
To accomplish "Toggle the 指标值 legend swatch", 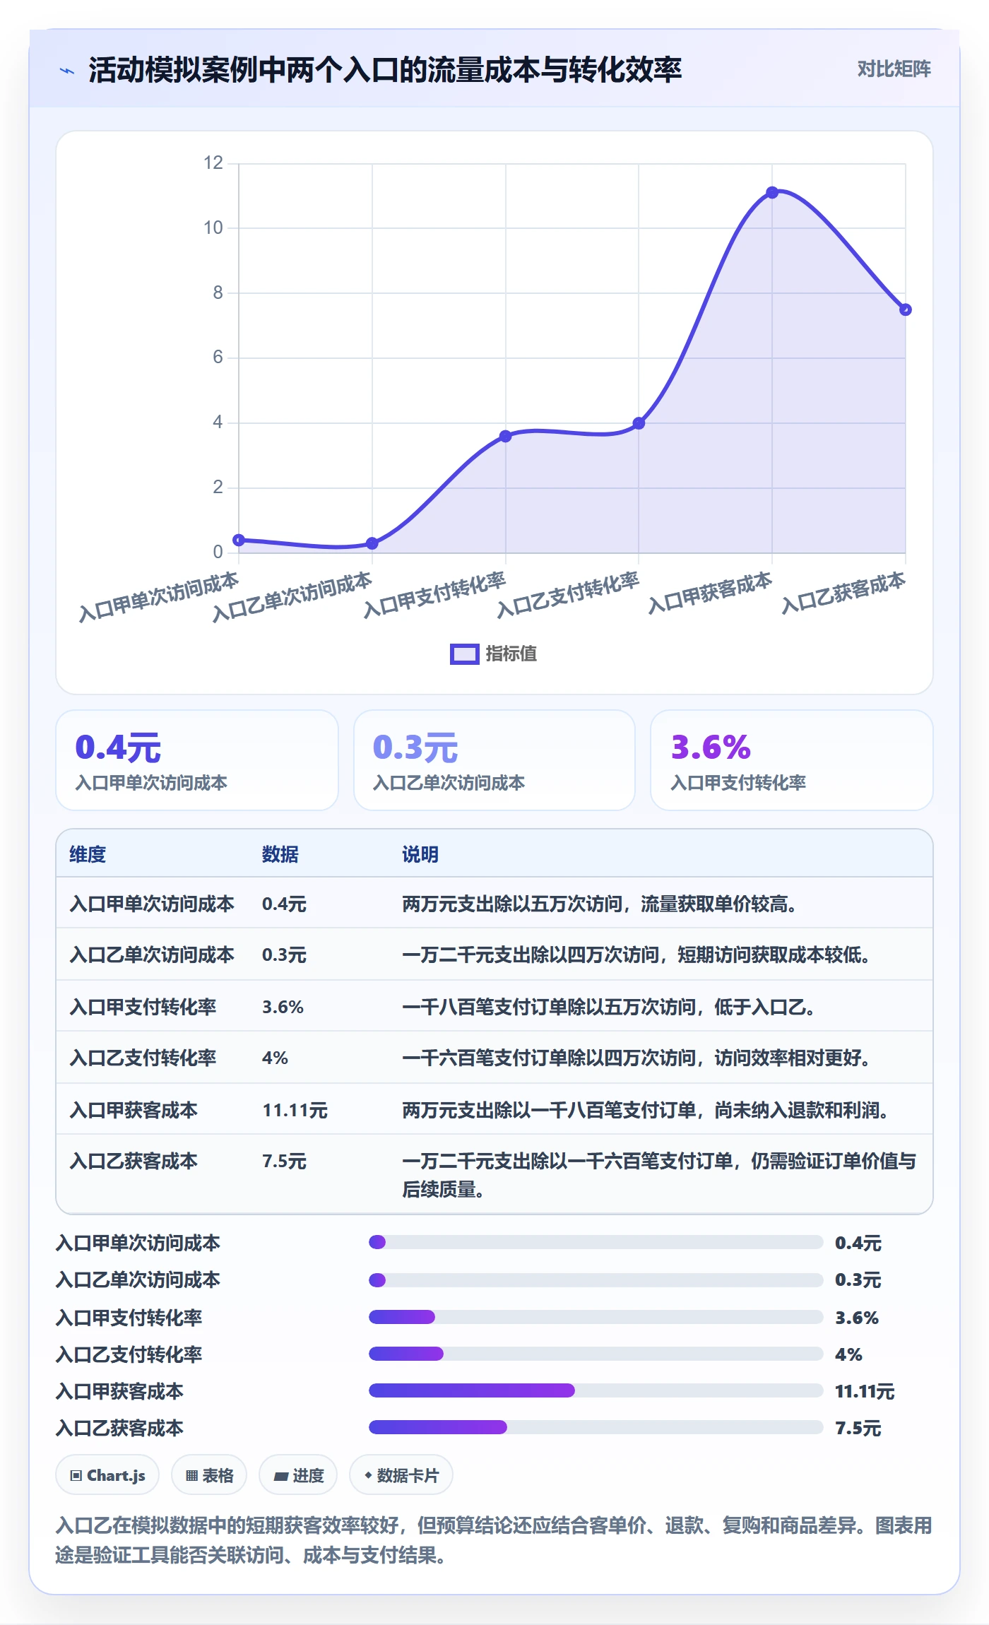I will click(464, 654).
